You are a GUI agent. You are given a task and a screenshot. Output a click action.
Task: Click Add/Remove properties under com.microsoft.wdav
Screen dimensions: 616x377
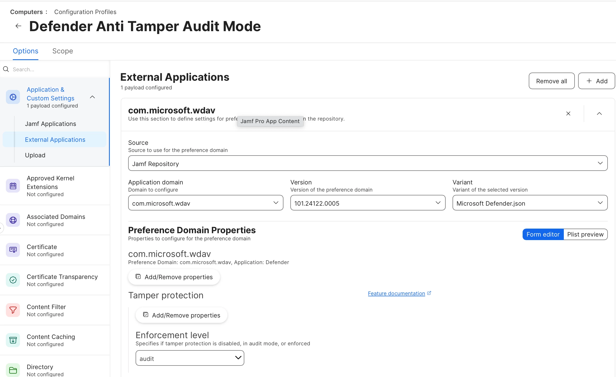click(x=174, y=277)
